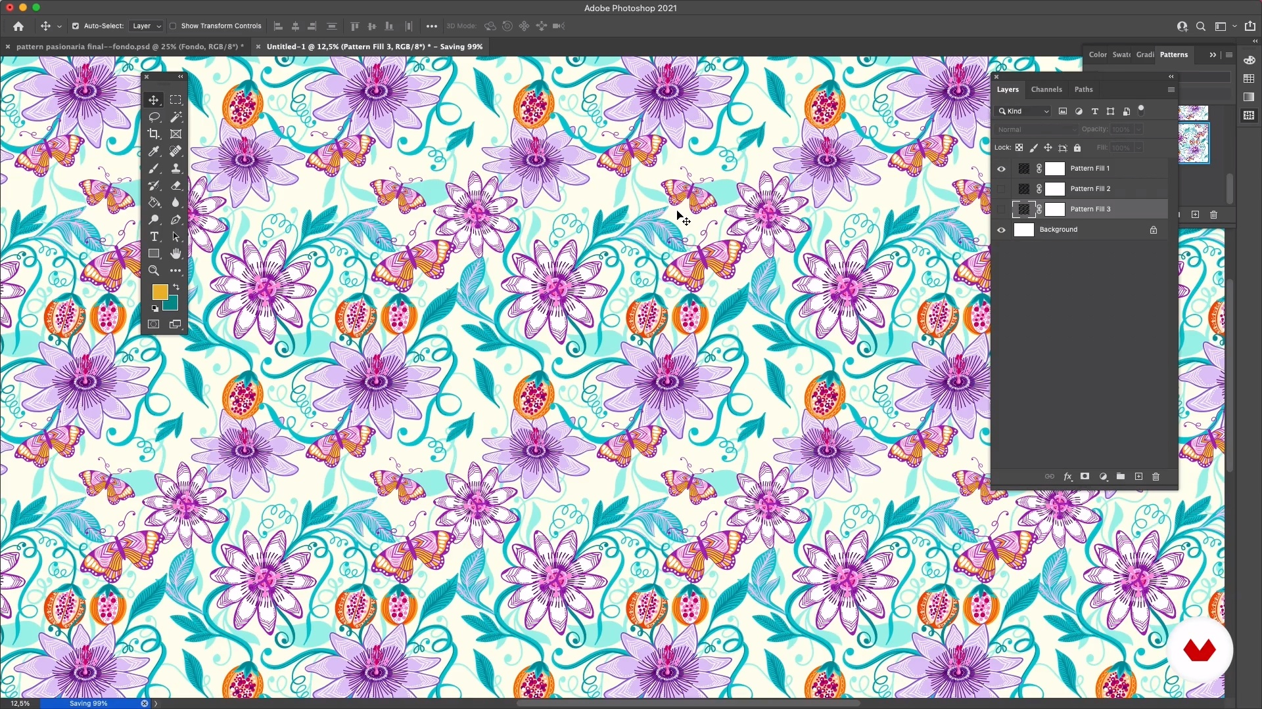This screenshot has width=1262, height=709.
Task: Add layer mask in Layers panel
Action: (x=1085, y=477)
